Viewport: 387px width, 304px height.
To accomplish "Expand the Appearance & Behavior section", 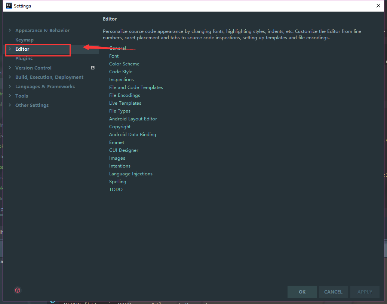I will (x=10, y=30).
